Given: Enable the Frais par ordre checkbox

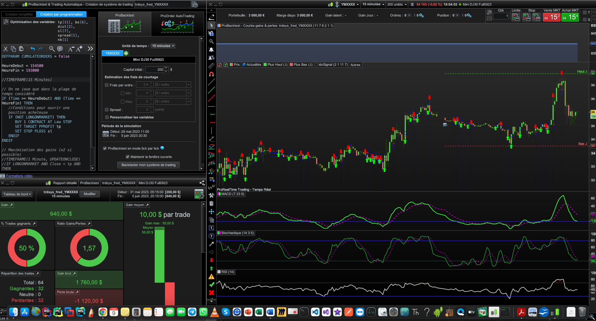Looking at the screenshot, I should (107, 85).
